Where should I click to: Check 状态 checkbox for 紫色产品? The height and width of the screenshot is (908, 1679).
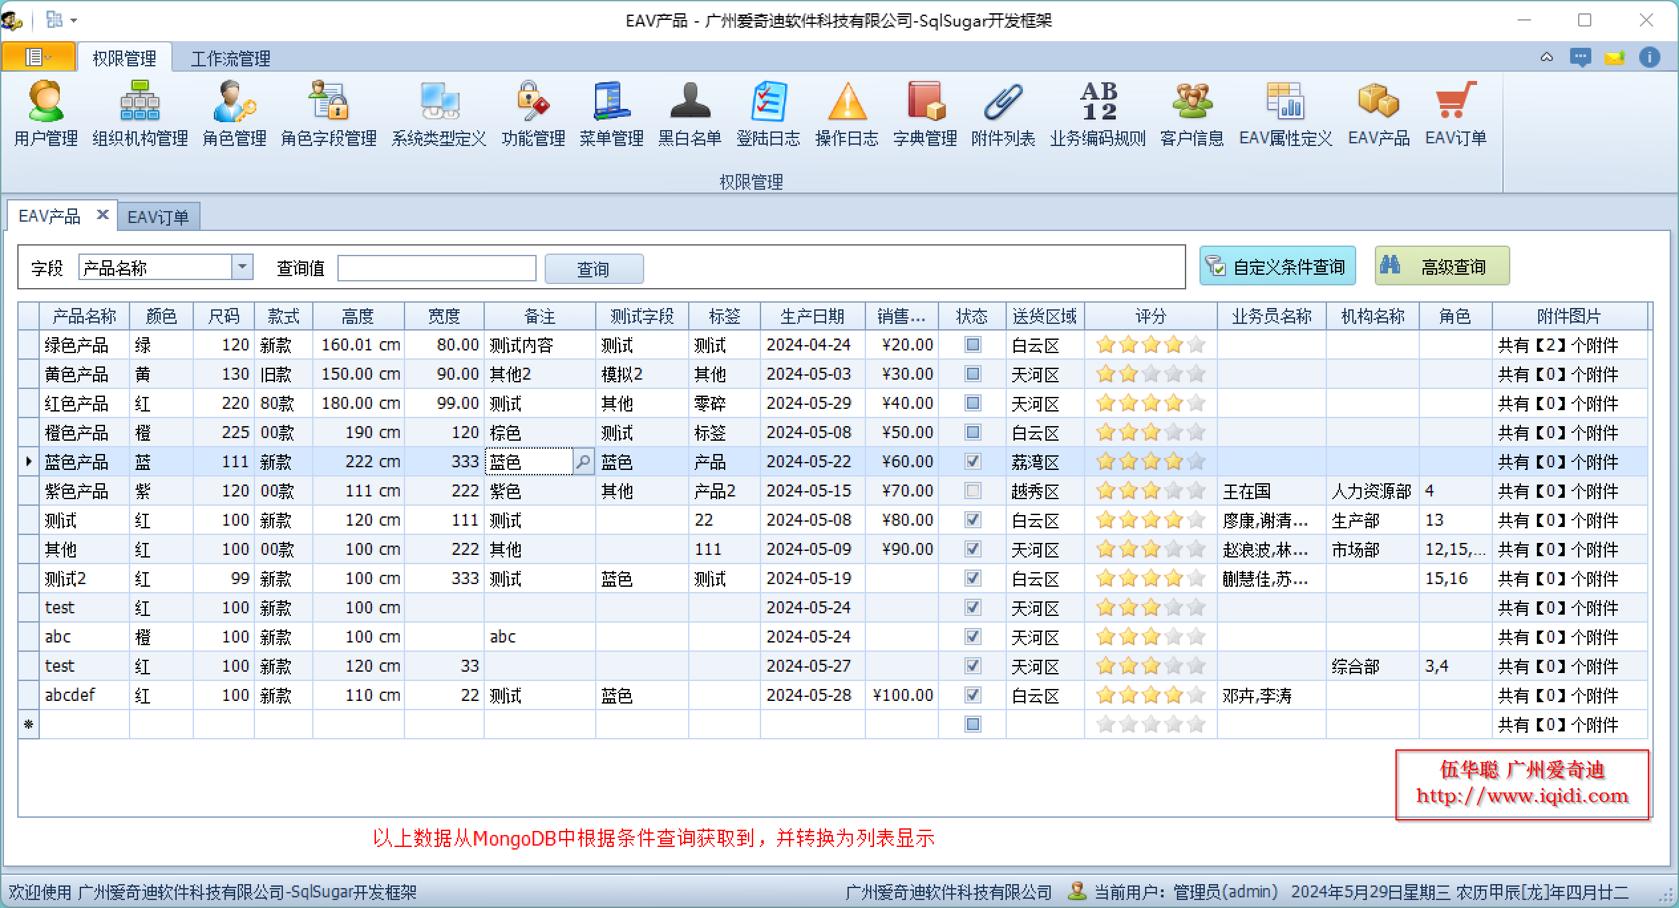tap(973, 491)
